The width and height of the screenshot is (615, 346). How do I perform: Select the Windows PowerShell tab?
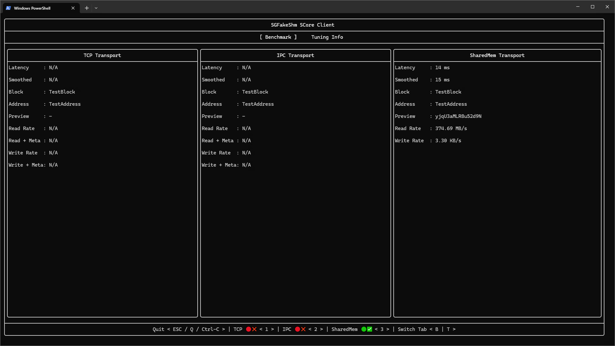(x=41, y=8)
